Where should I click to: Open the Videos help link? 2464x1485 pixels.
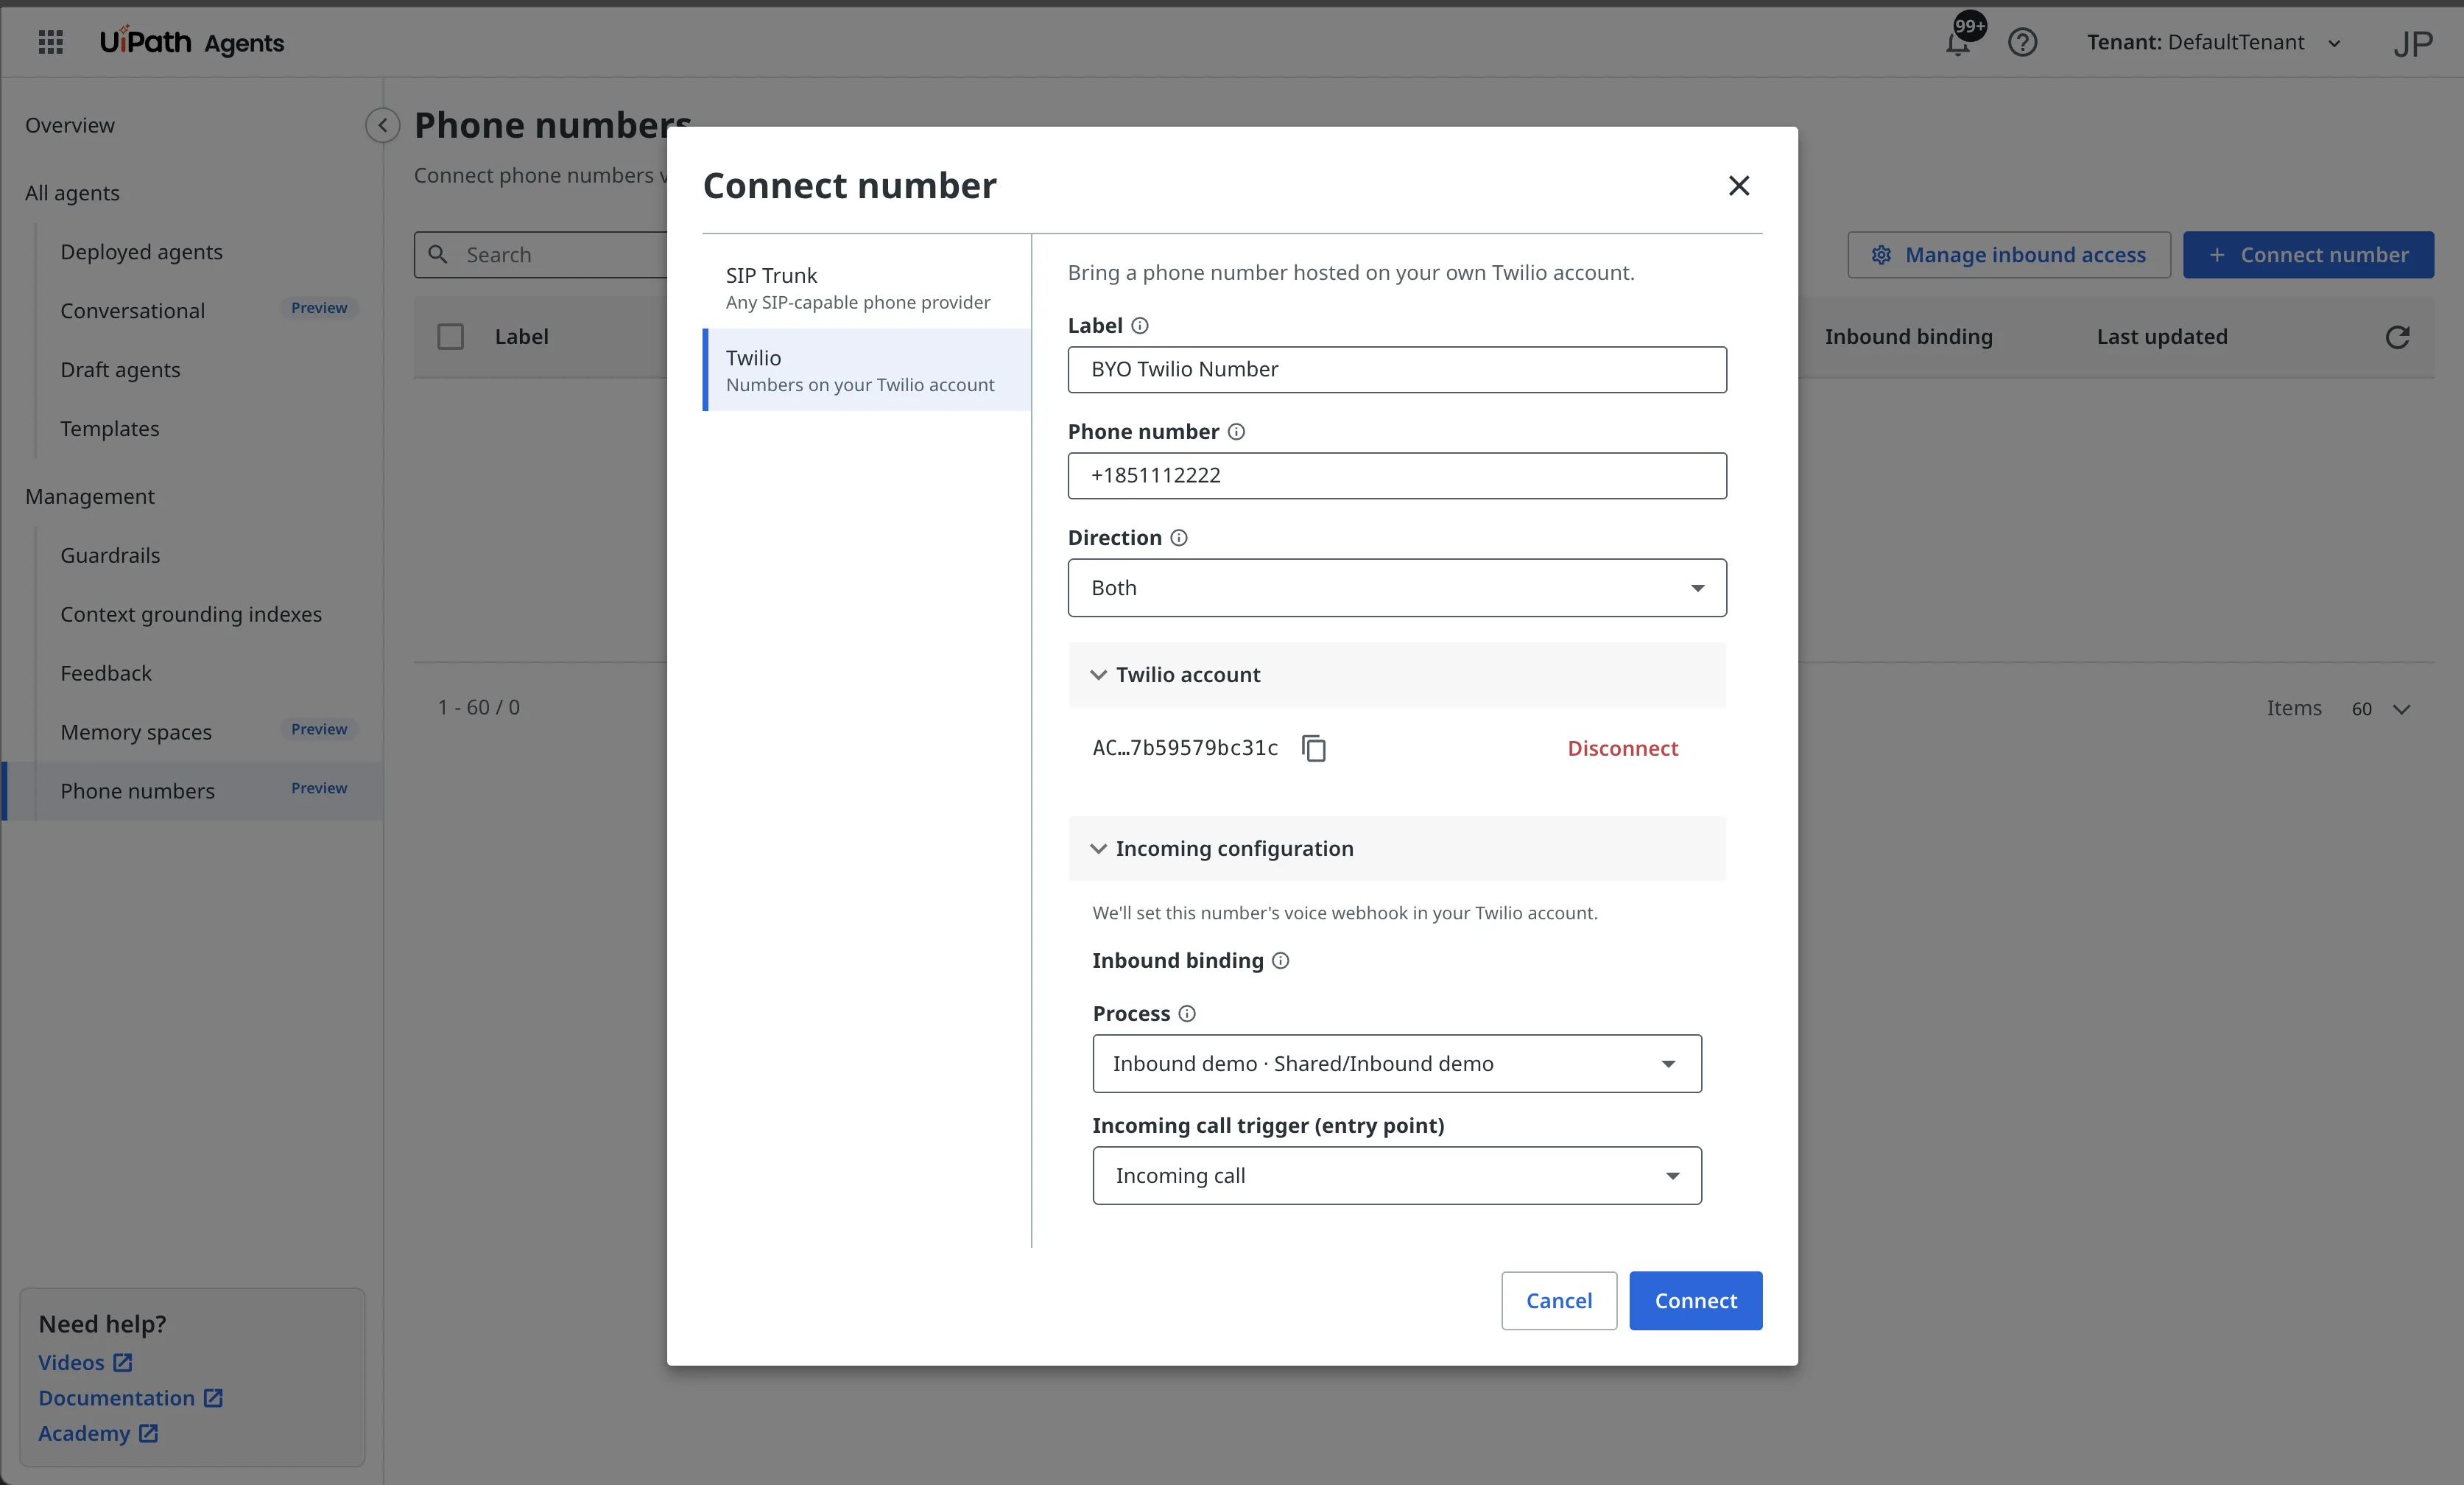(x=71, y=1363)
